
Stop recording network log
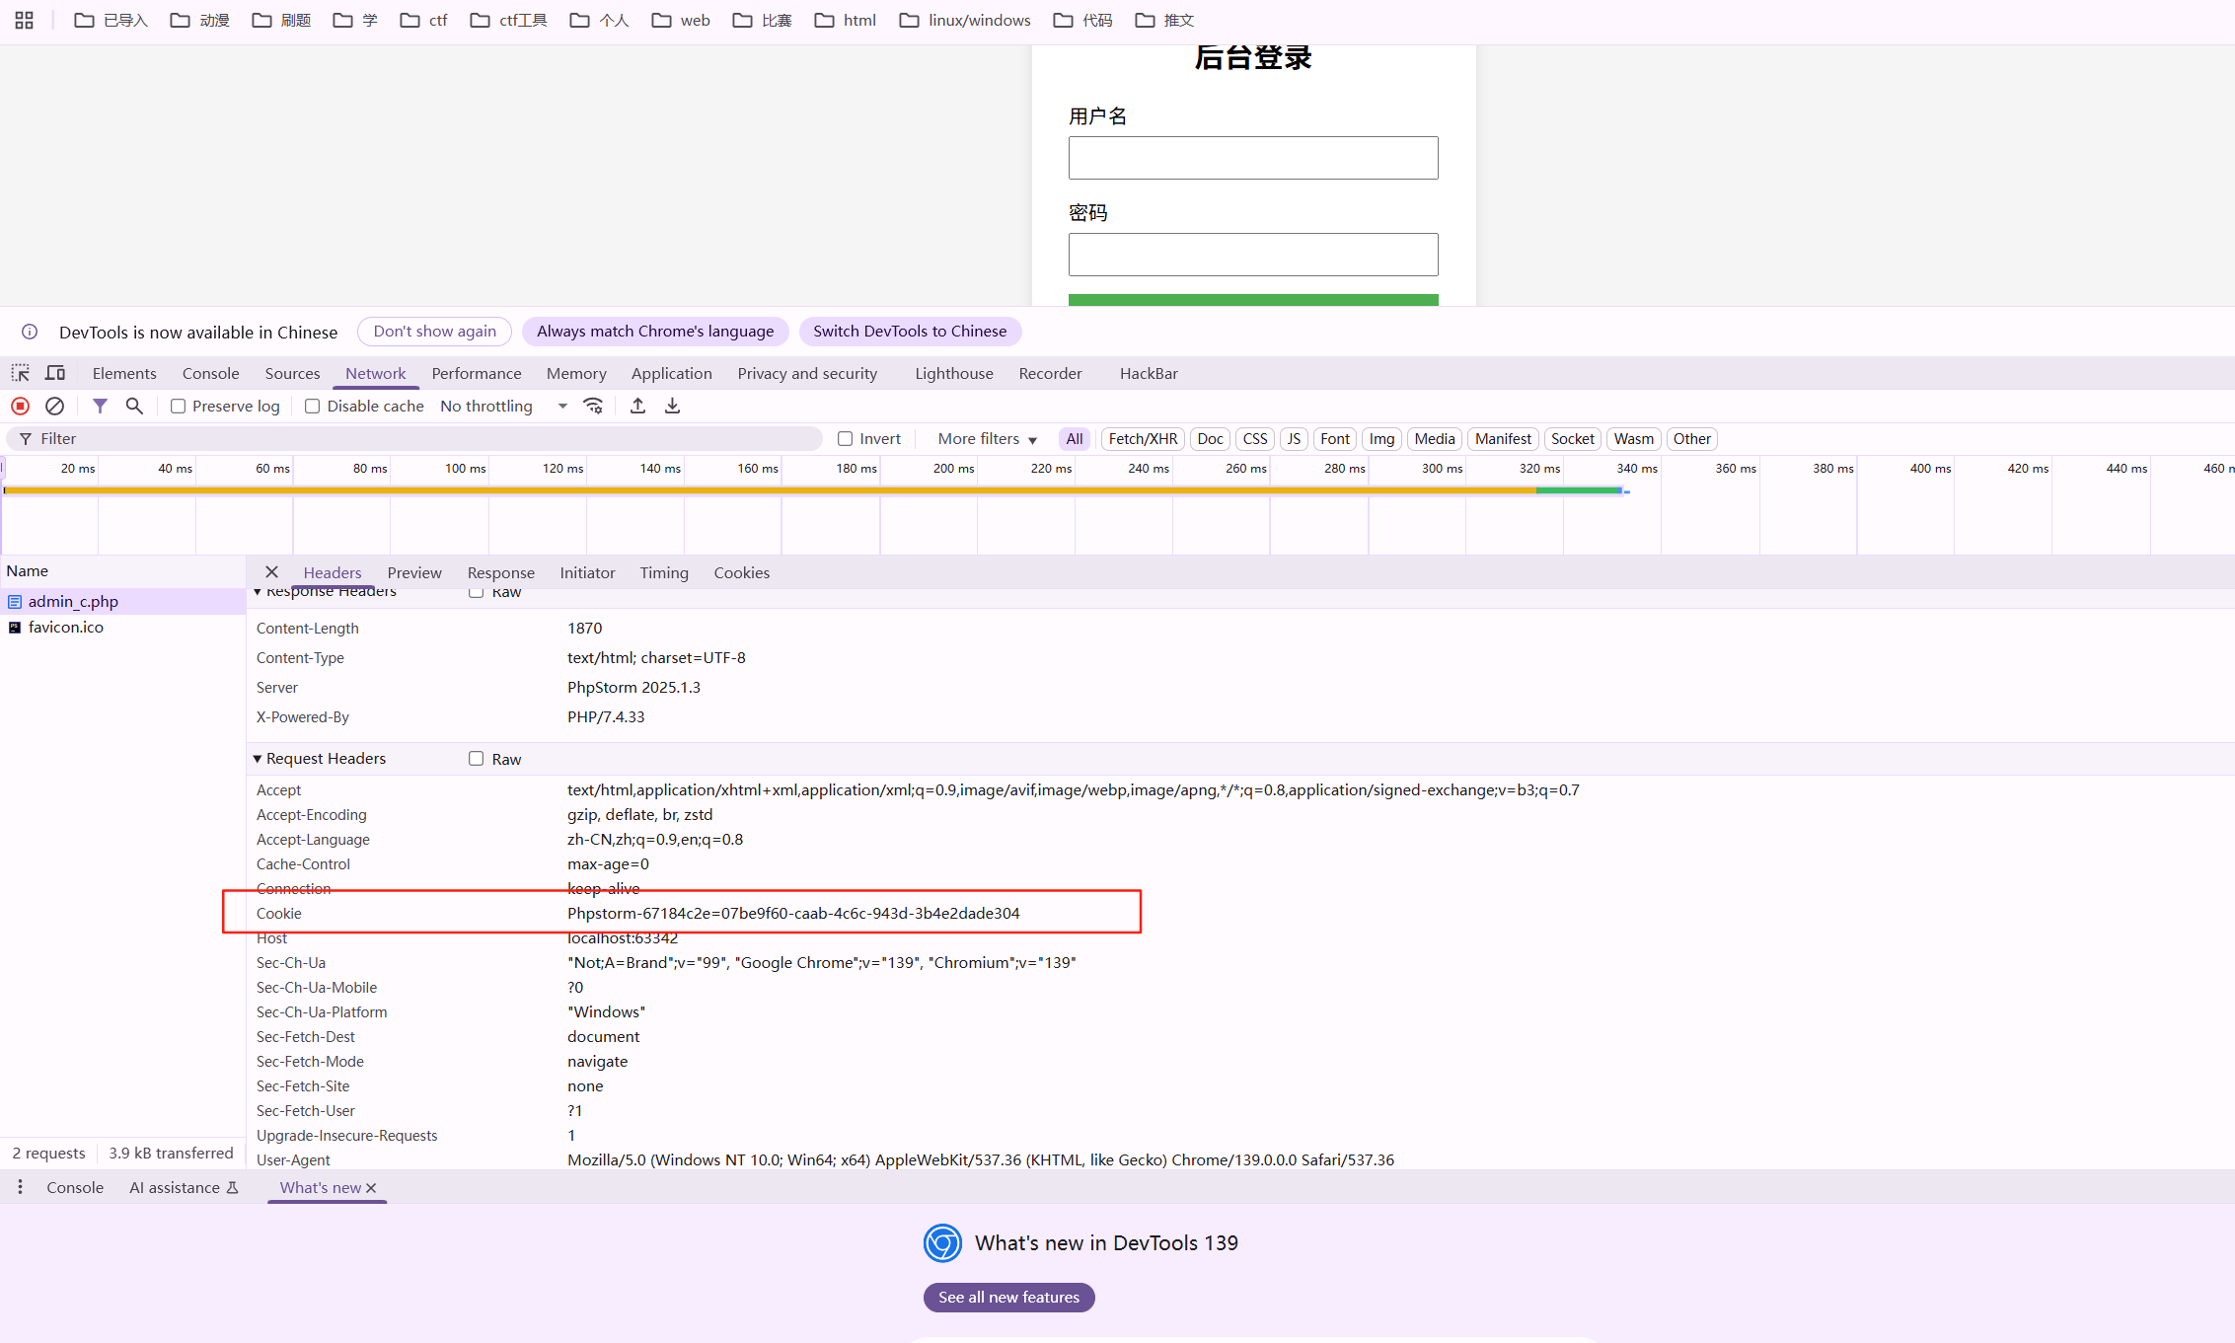click(x=21, y=406)
